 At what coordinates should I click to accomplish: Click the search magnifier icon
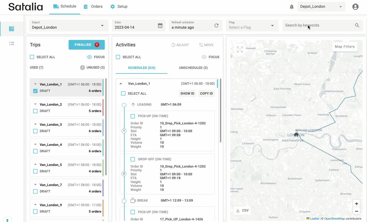point(357,25)
